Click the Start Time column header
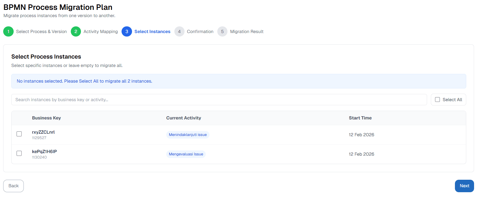479x198 pixels. 360,118
